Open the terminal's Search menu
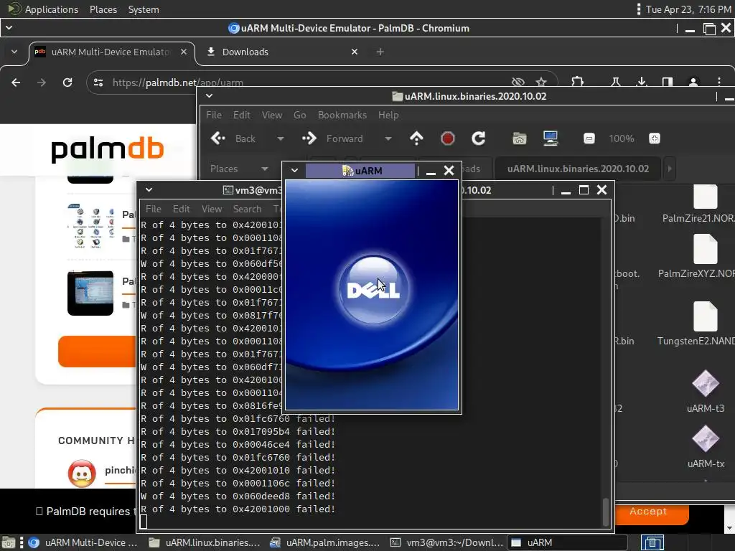Screen dimensions: 735x551 click(x=247, y=209)
